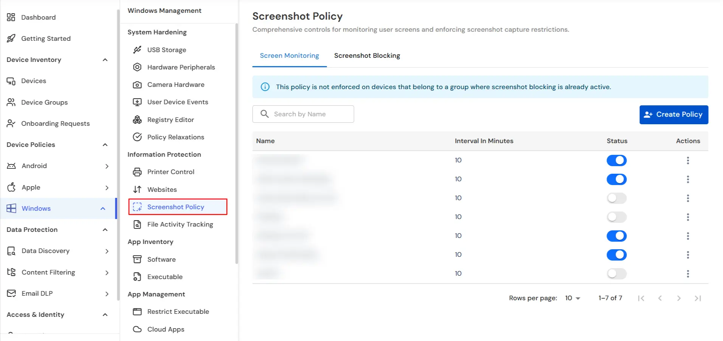This screenshot has height=341, width=723.
Task: Click the Create Policy button
Action: click(673, 114)
